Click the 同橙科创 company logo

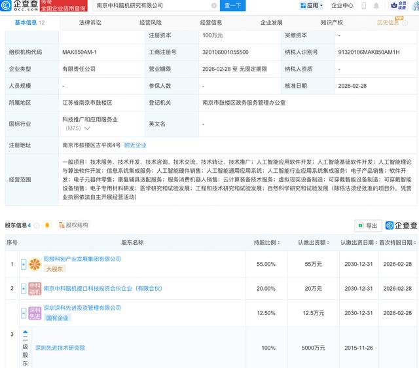click(x=34, y=263)
